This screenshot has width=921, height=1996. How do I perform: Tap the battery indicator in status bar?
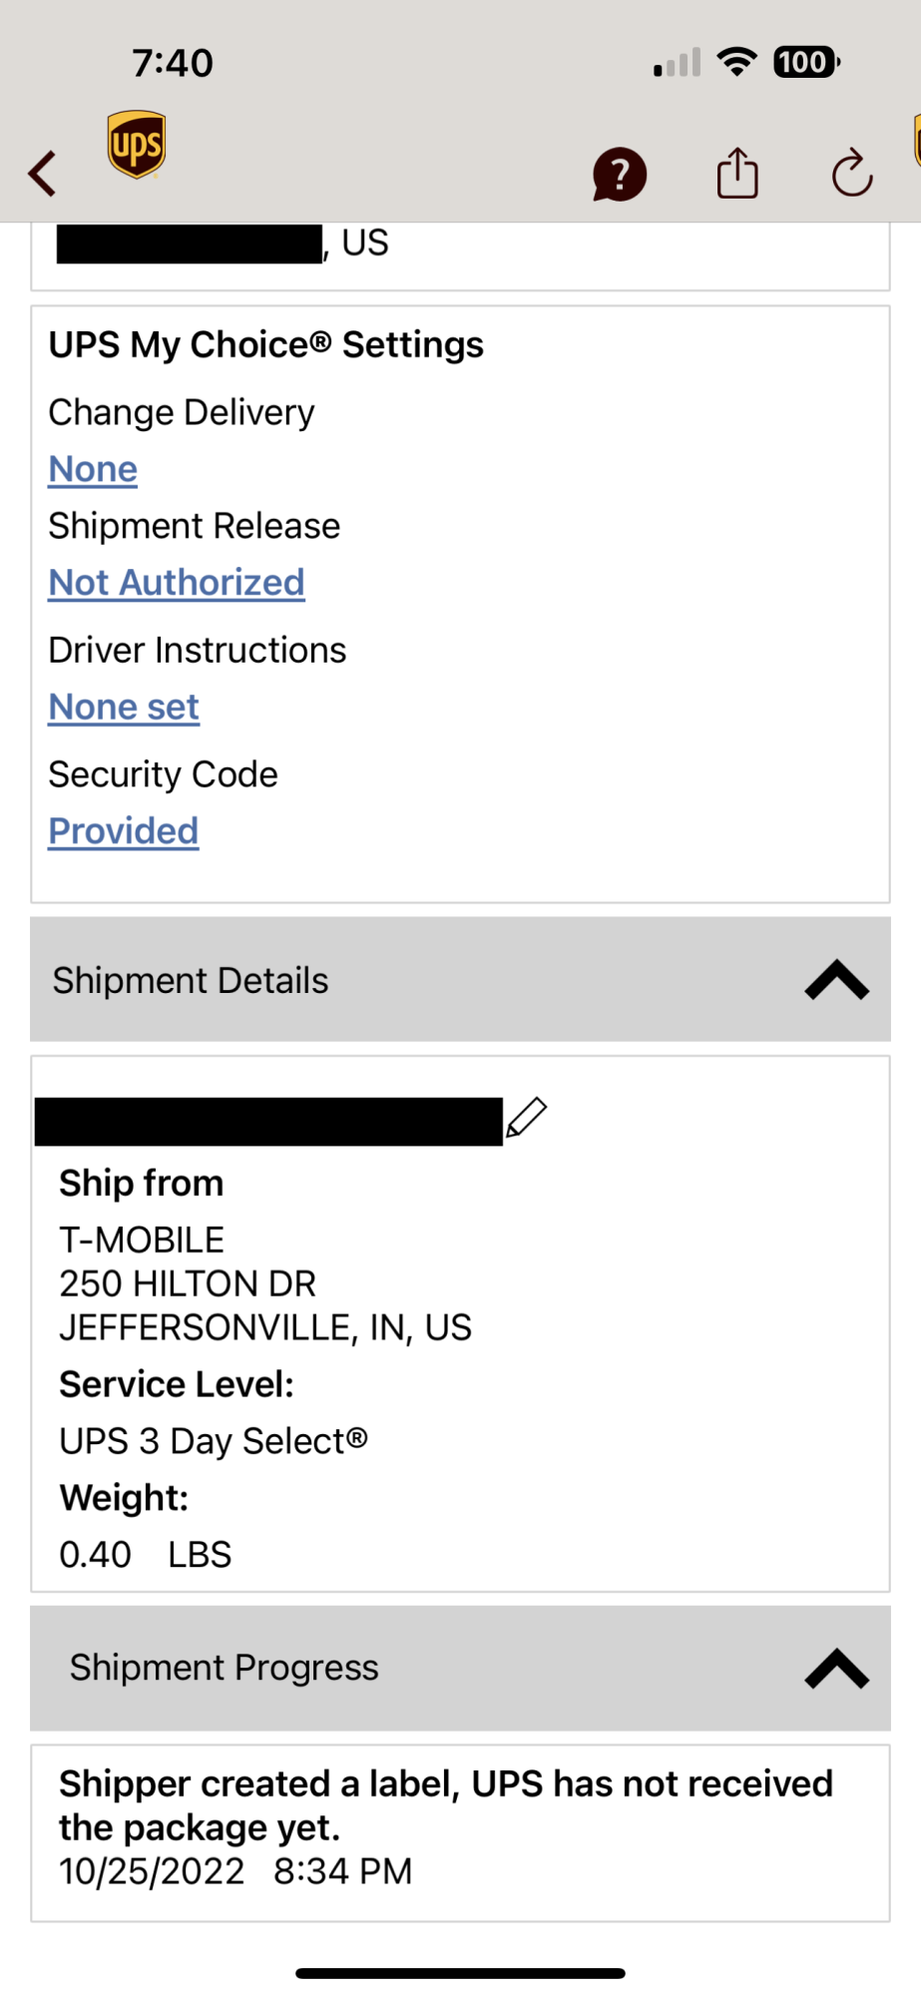(x=806, y=63)
